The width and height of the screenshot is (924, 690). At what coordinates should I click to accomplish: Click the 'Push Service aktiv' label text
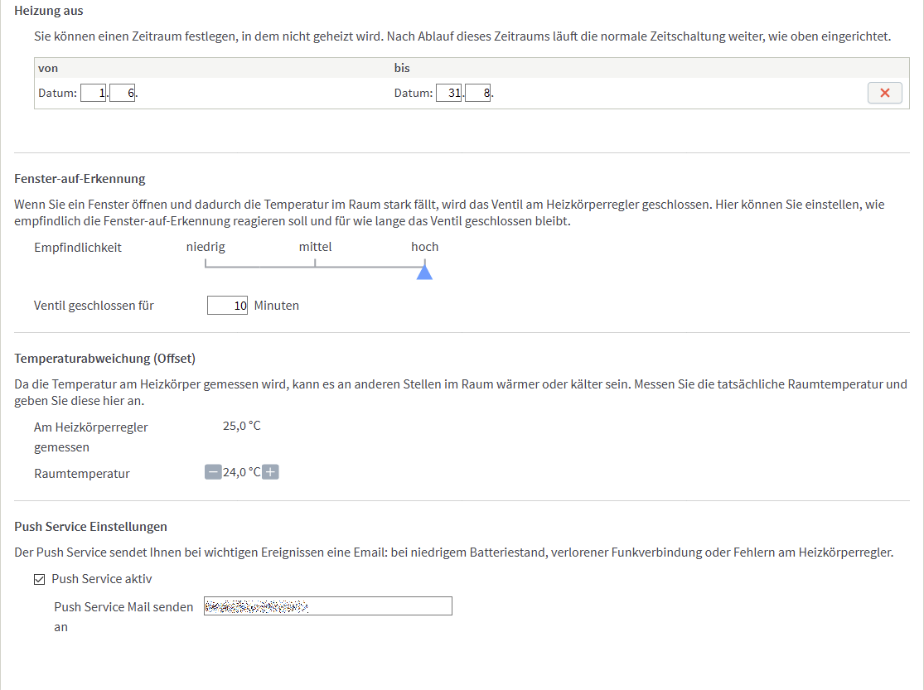pyautogui.click(x=101, y=579)
